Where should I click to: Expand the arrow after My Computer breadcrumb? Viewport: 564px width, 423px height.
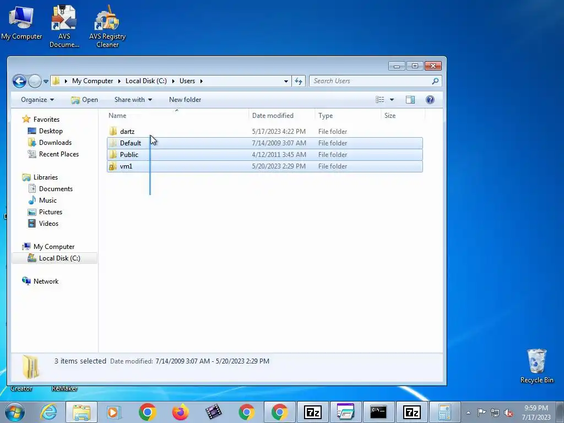119,82
